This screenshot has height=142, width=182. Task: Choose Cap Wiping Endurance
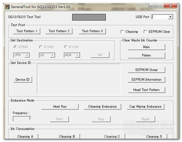coord(145,106)
